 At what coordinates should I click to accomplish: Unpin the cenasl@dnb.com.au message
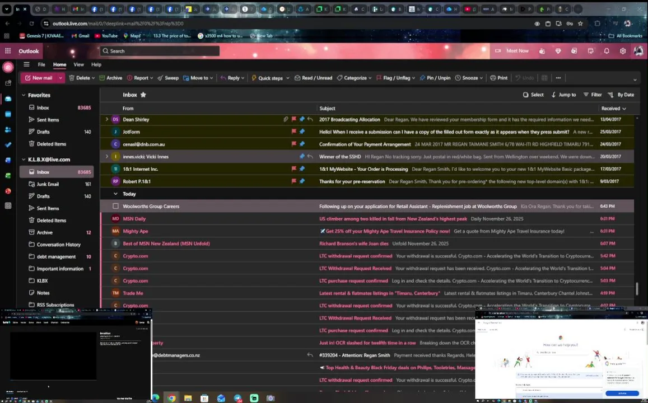coord(302,144)
